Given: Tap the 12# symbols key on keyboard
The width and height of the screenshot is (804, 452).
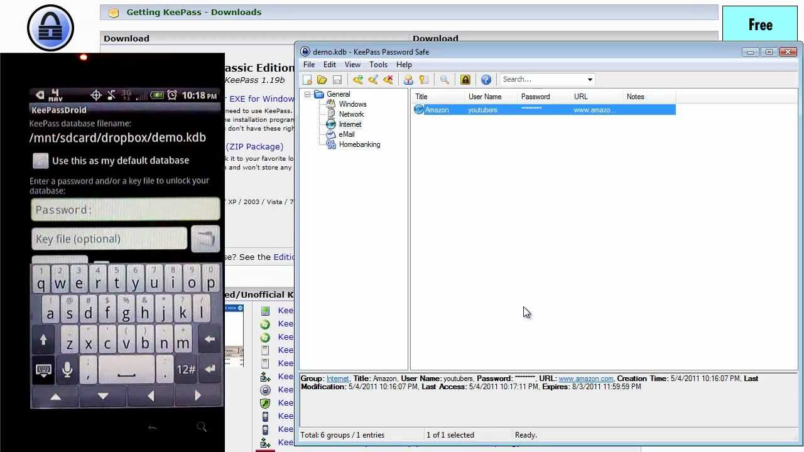Looking at the screenshot, I should (186, 369).
